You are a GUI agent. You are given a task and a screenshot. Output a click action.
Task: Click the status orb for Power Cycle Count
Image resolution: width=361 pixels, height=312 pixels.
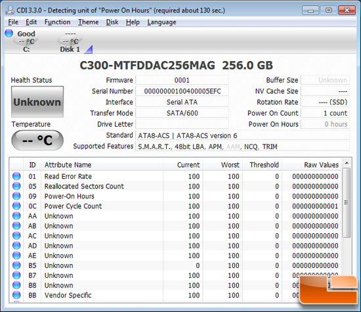tap(16, 206)
